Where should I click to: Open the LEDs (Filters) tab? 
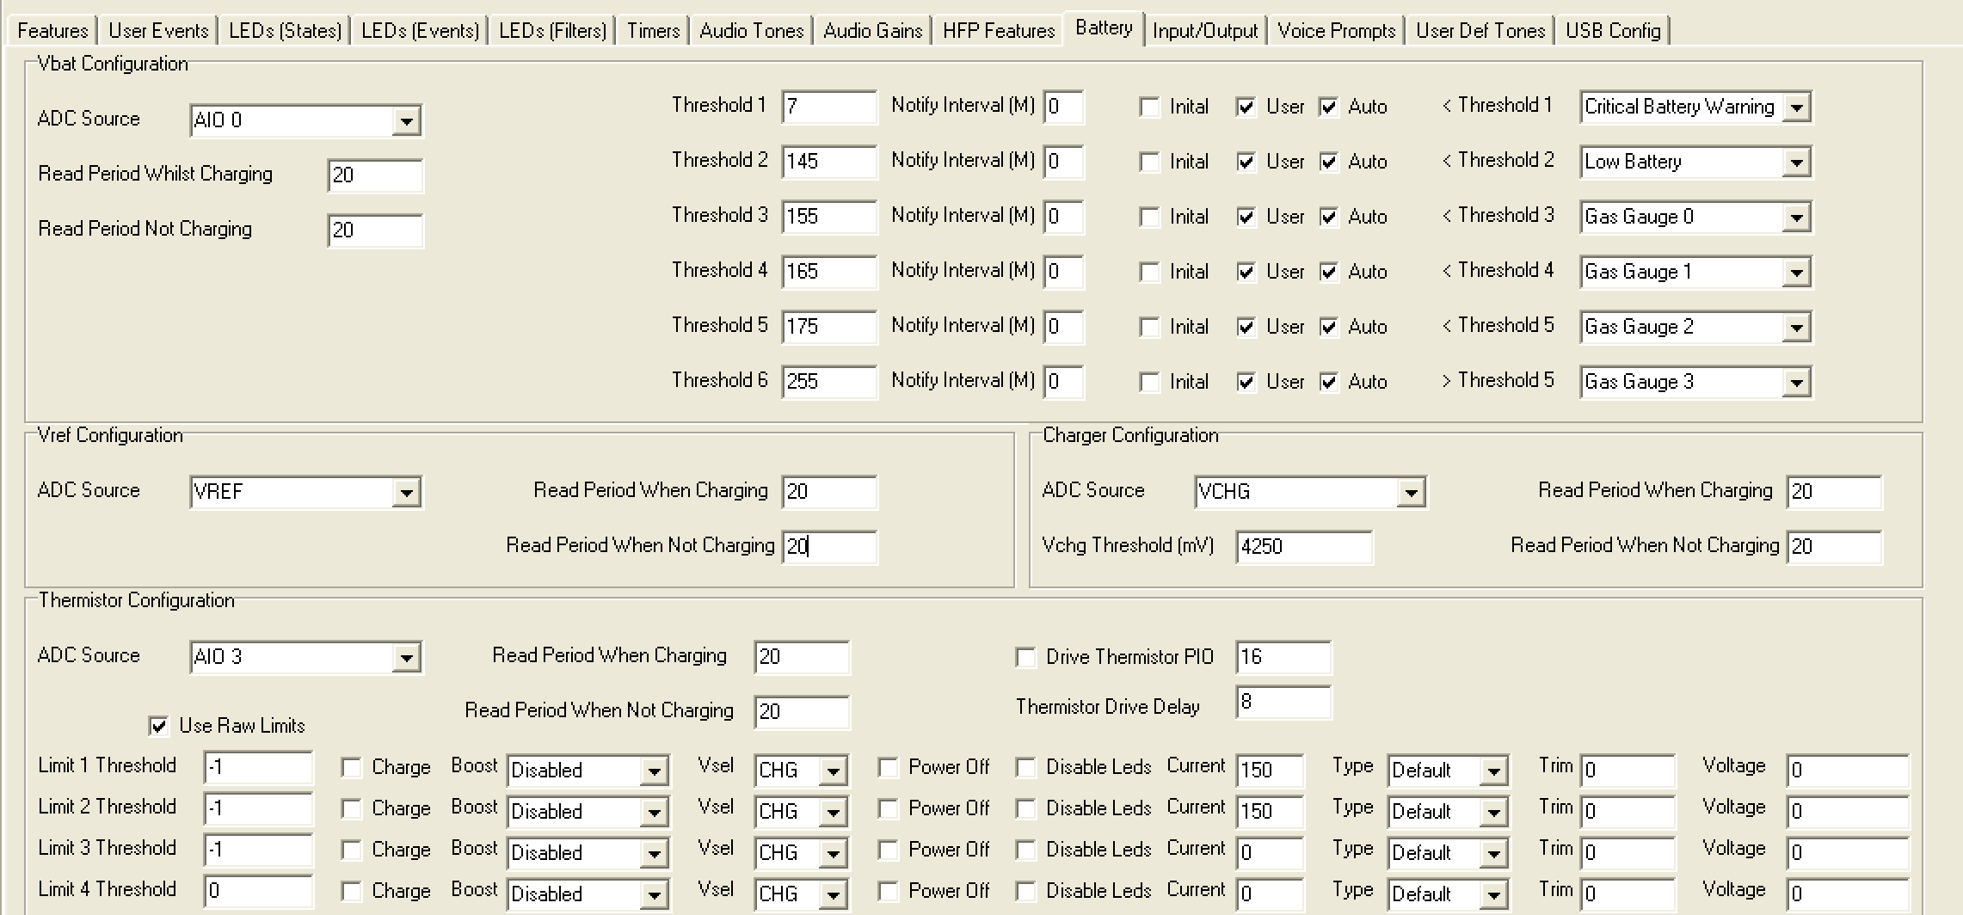point(552,31)
